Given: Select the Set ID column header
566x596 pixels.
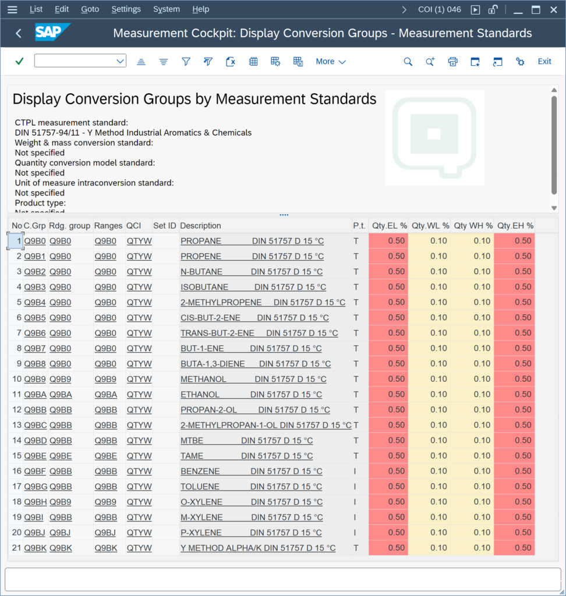Looking at the screenshot, I should [165, 226].
